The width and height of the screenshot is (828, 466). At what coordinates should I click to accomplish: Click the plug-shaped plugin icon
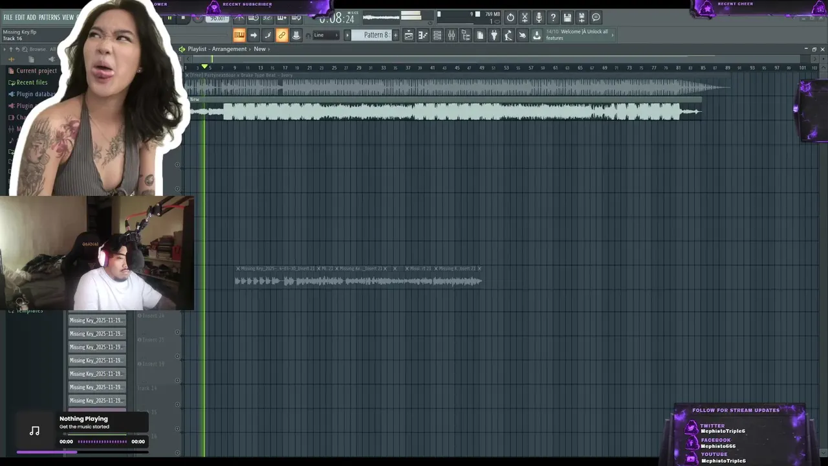[494, 35]
